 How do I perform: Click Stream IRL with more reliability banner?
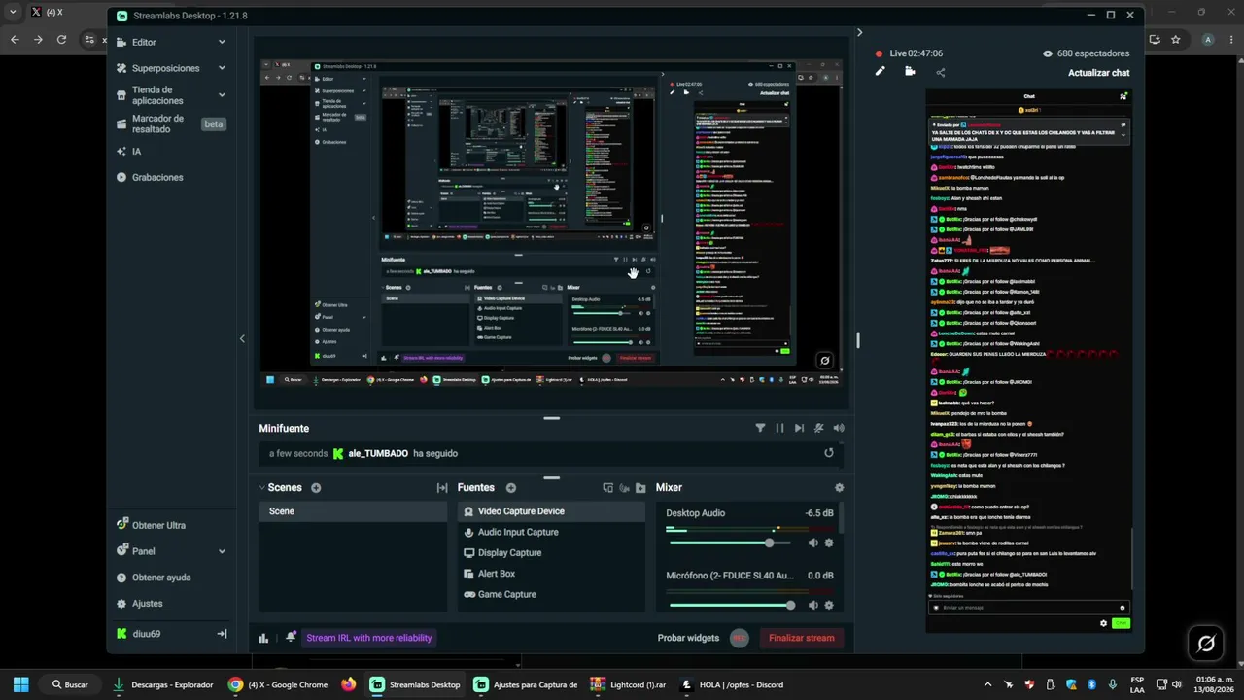pos(369,638)
